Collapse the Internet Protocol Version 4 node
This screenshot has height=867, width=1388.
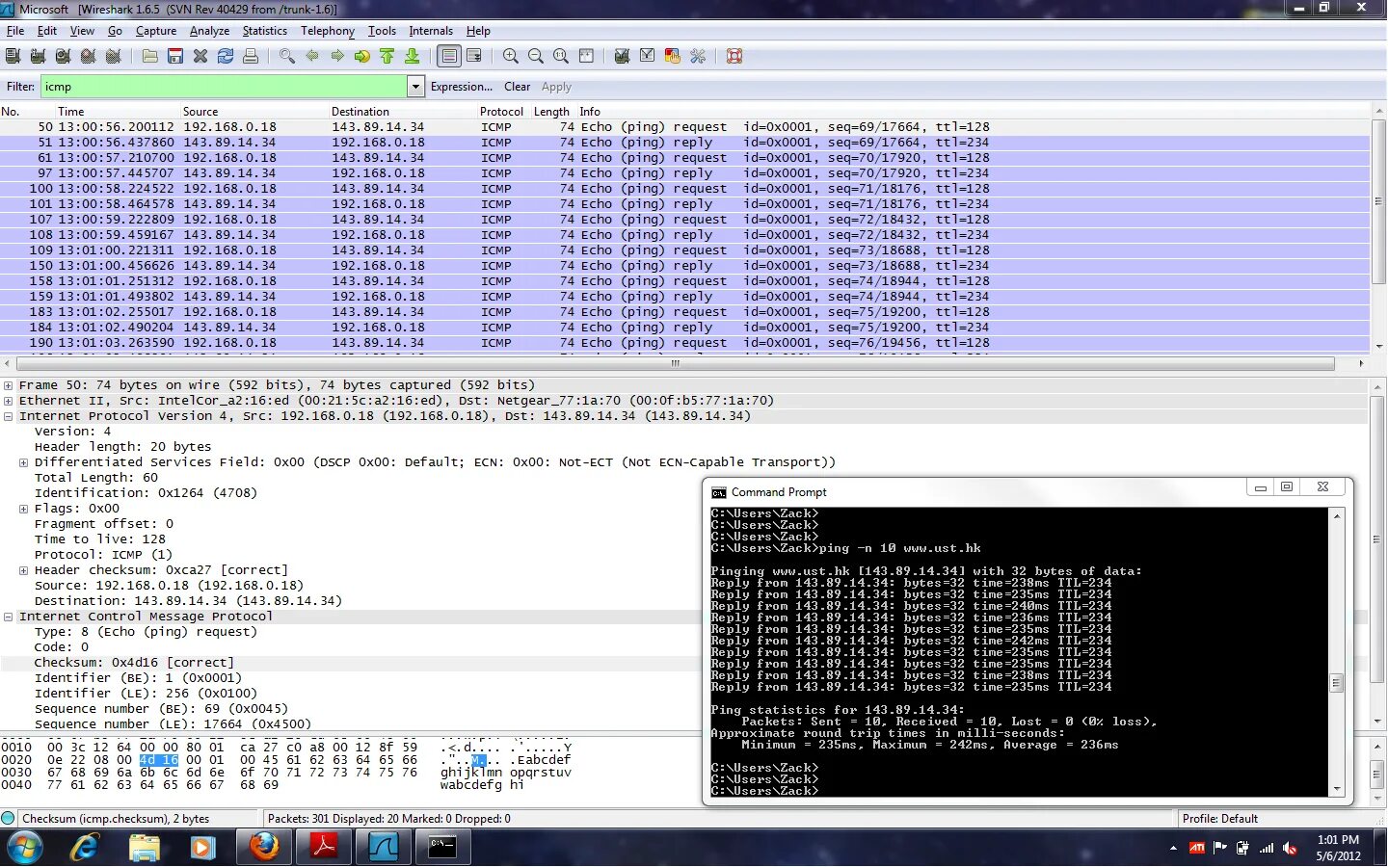coord(9,416)
